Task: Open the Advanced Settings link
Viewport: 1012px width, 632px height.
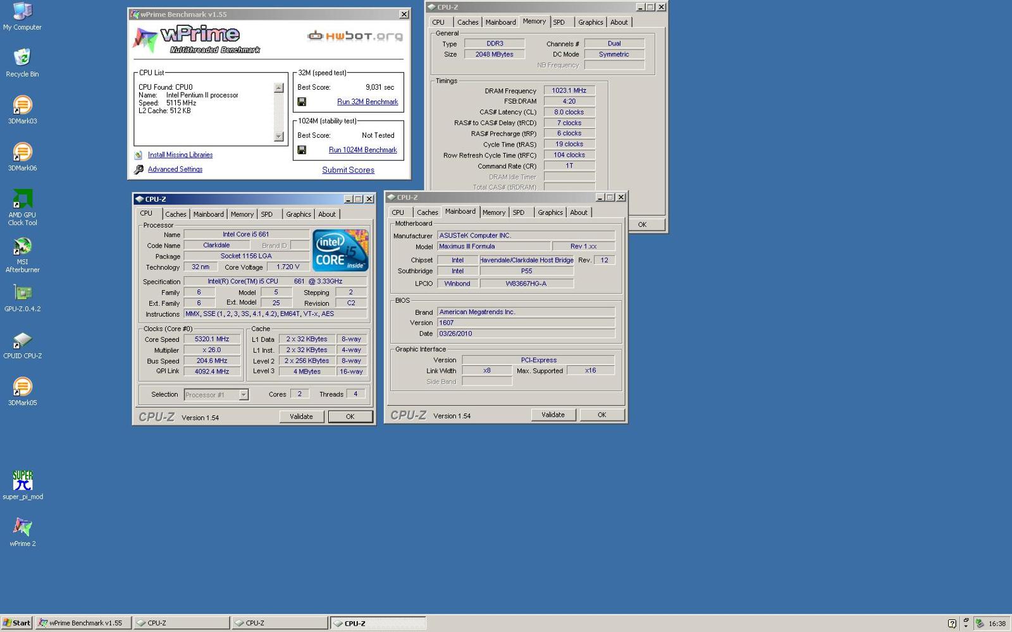Action: click(175, 169)
